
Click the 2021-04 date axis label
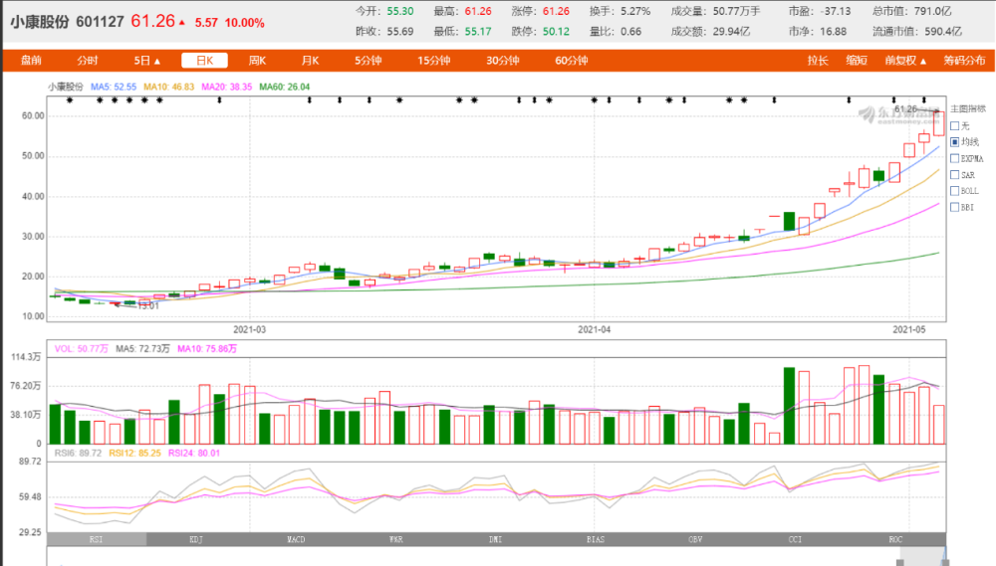coord(594,330)
